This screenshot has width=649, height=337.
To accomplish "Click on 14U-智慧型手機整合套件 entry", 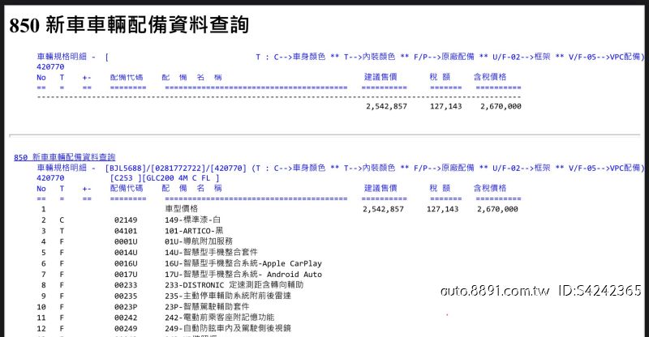I will (211, 252).
